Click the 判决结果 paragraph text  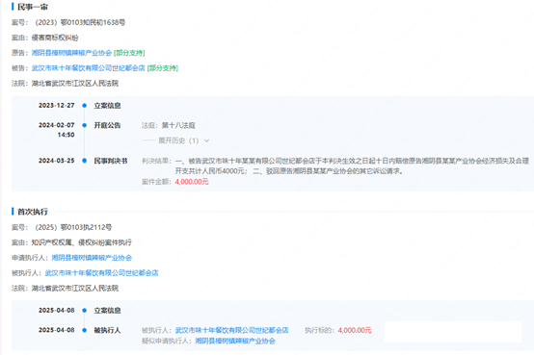pyautogui.click(x=352, y=165)
